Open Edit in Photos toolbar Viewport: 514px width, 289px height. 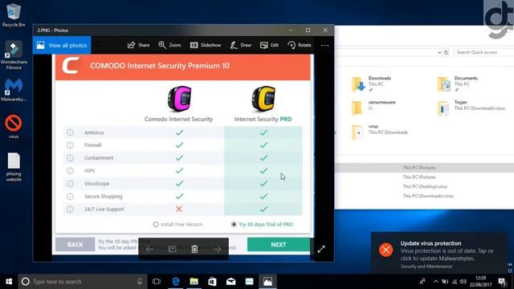click(269, 45)
